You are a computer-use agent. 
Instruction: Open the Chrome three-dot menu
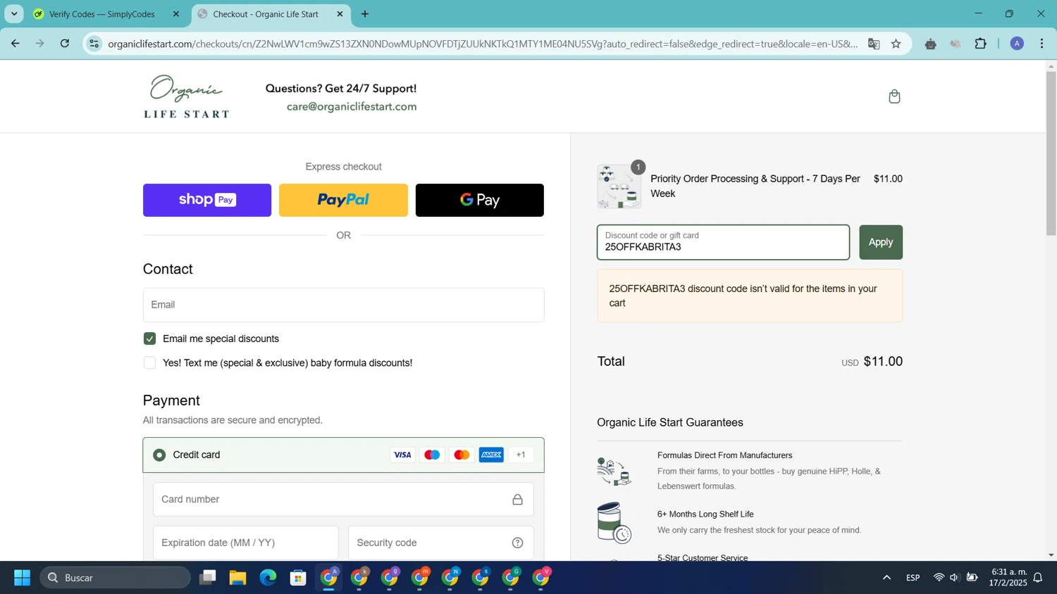1041,44
